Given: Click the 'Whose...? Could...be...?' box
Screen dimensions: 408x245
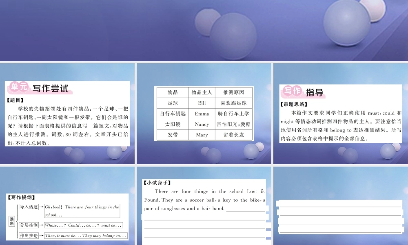Looking at the screenshot, I should tap(83, 225).
